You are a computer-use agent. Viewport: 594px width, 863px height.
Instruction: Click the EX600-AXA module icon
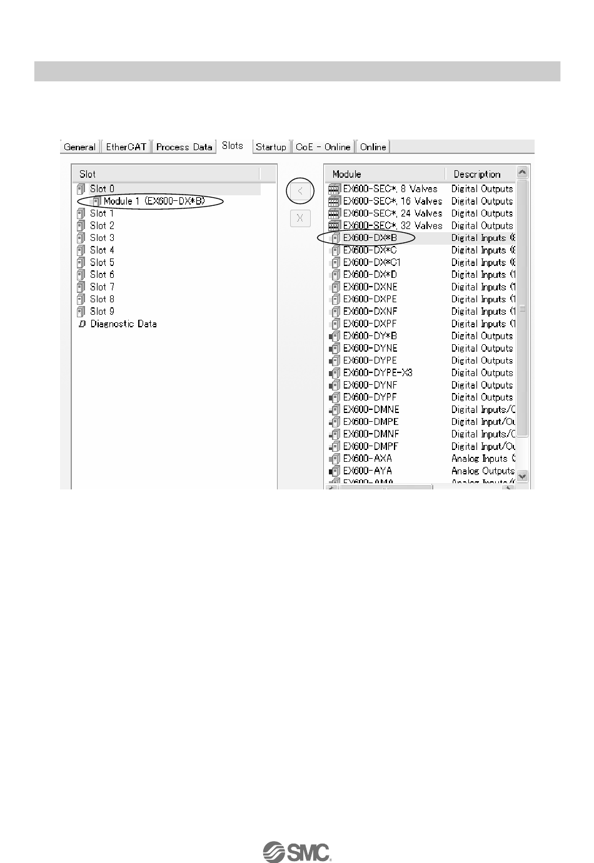[334, 459]
